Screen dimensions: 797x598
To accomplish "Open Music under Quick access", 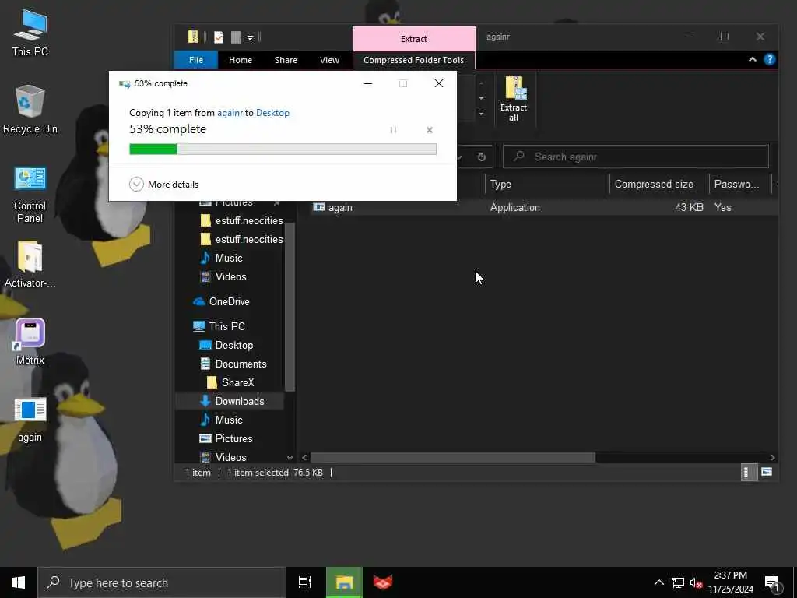I will point(222,258).
